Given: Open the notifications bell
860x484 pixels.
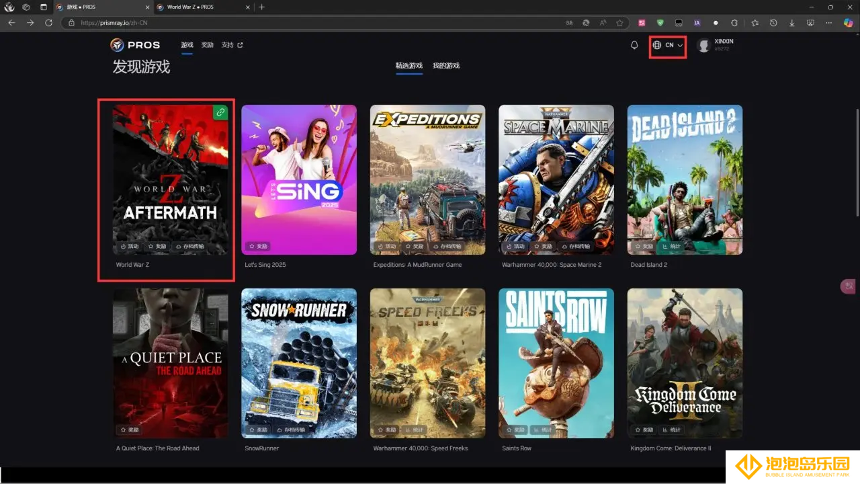Looking at the screenshot, I should [634, 45].
